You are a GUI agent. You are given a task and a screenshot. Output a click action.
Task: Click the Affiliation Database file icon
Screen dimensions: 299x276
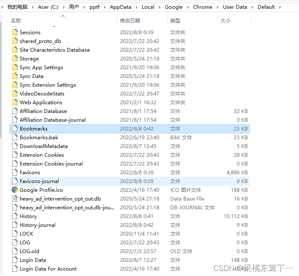tap(15, 111)
